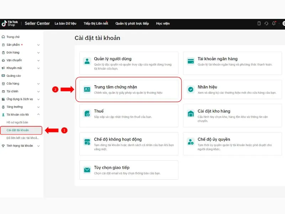Image resolution: width=285 pixels, height=214 pixels.
Task: Expand the Tài chính menu chevron
Action: point(38,92)
